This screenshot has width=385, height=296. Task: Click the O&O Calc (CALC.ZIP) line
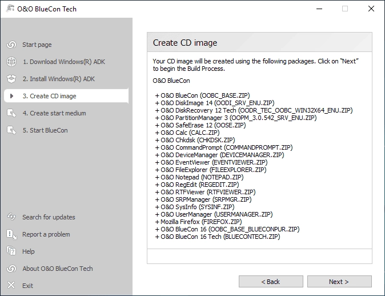(187, 133)
